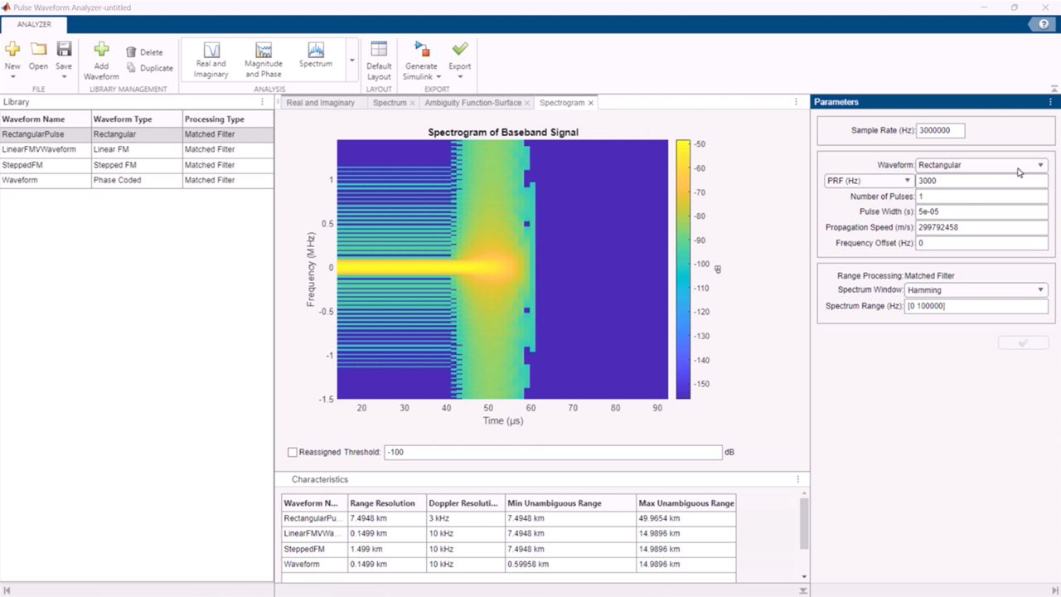Delete the selected waveform
The image size is (1061, 597).
click(x=144, y=52)
